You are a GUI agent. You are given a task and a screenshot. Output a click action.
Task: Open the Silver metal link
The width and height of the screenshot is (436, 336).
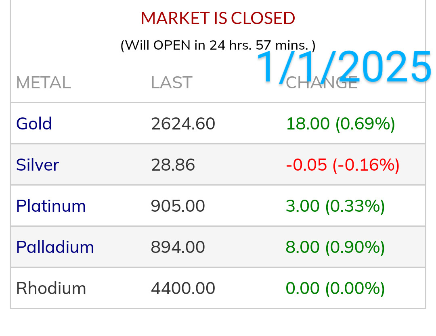tap(38, 165)
